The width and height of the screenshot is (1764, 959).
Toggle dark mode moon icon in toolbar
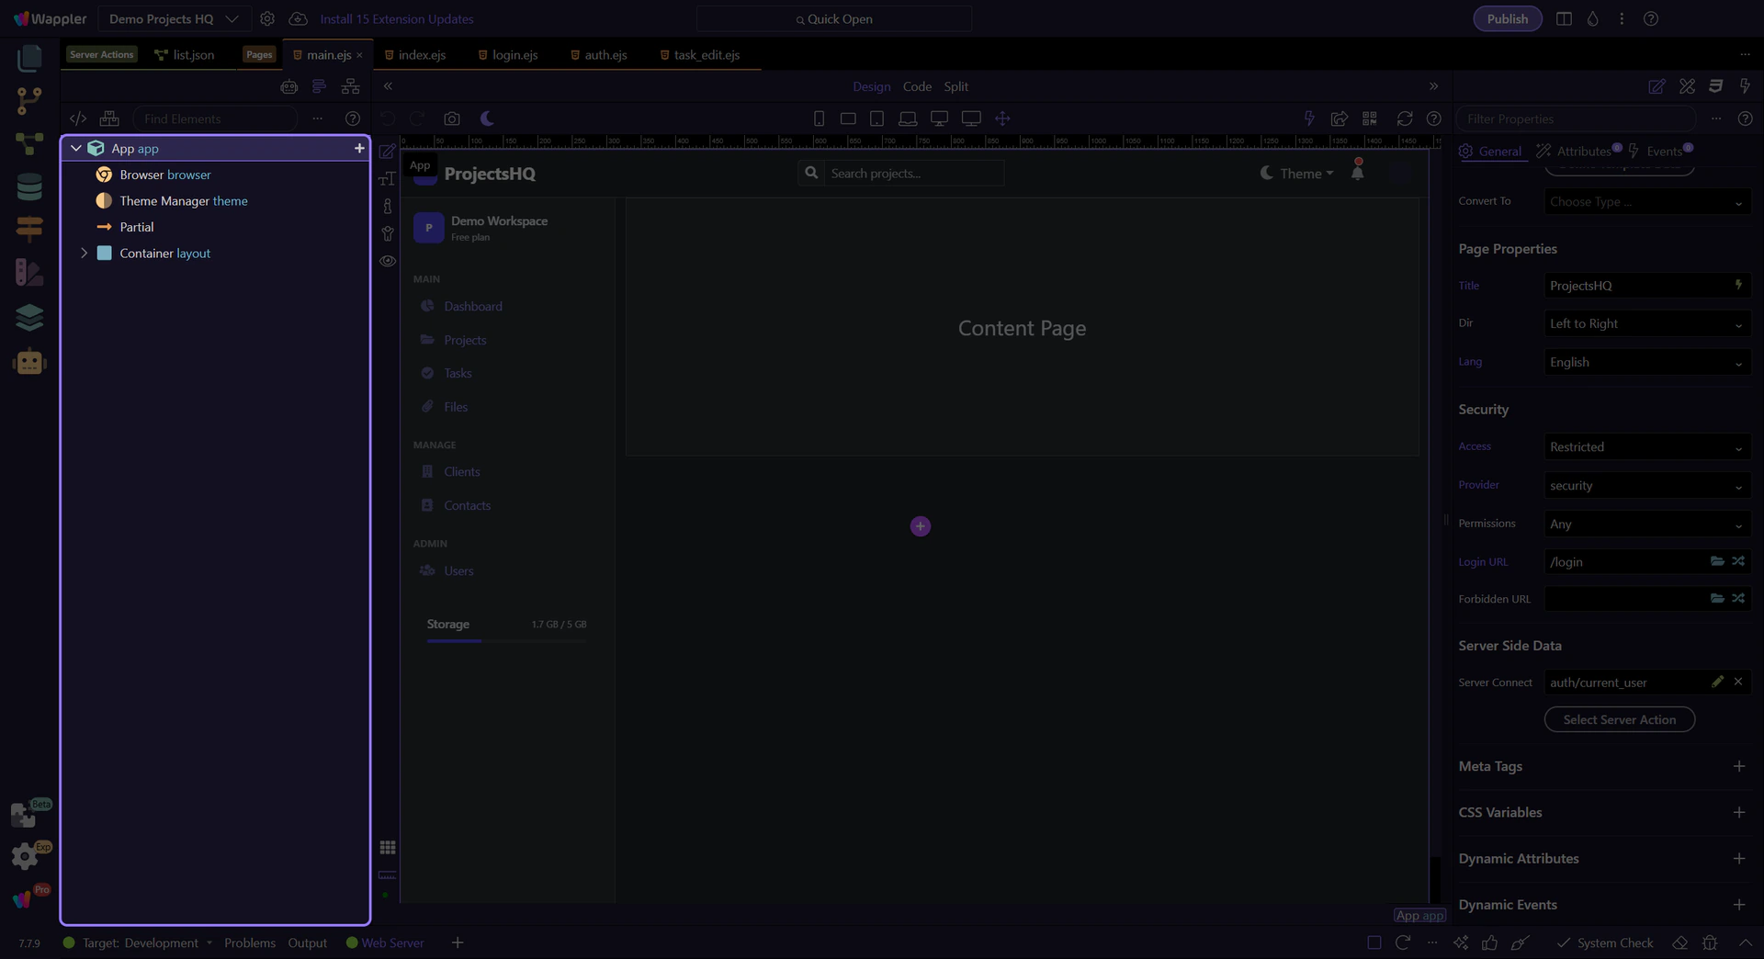click(x=487, y=118)
